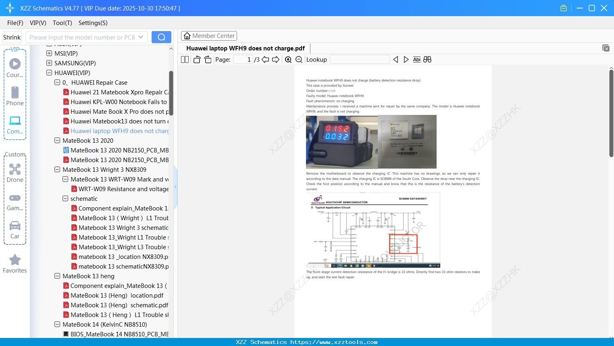Toggle the Abi whole-word match icon
The image size is (614, 346).
(x=417, y=60)
